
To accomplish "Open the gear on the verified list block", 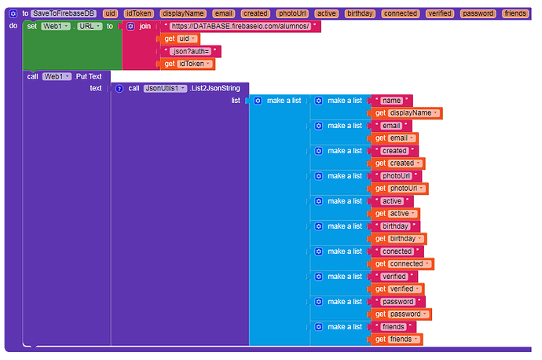I will (x=319, y=277).
